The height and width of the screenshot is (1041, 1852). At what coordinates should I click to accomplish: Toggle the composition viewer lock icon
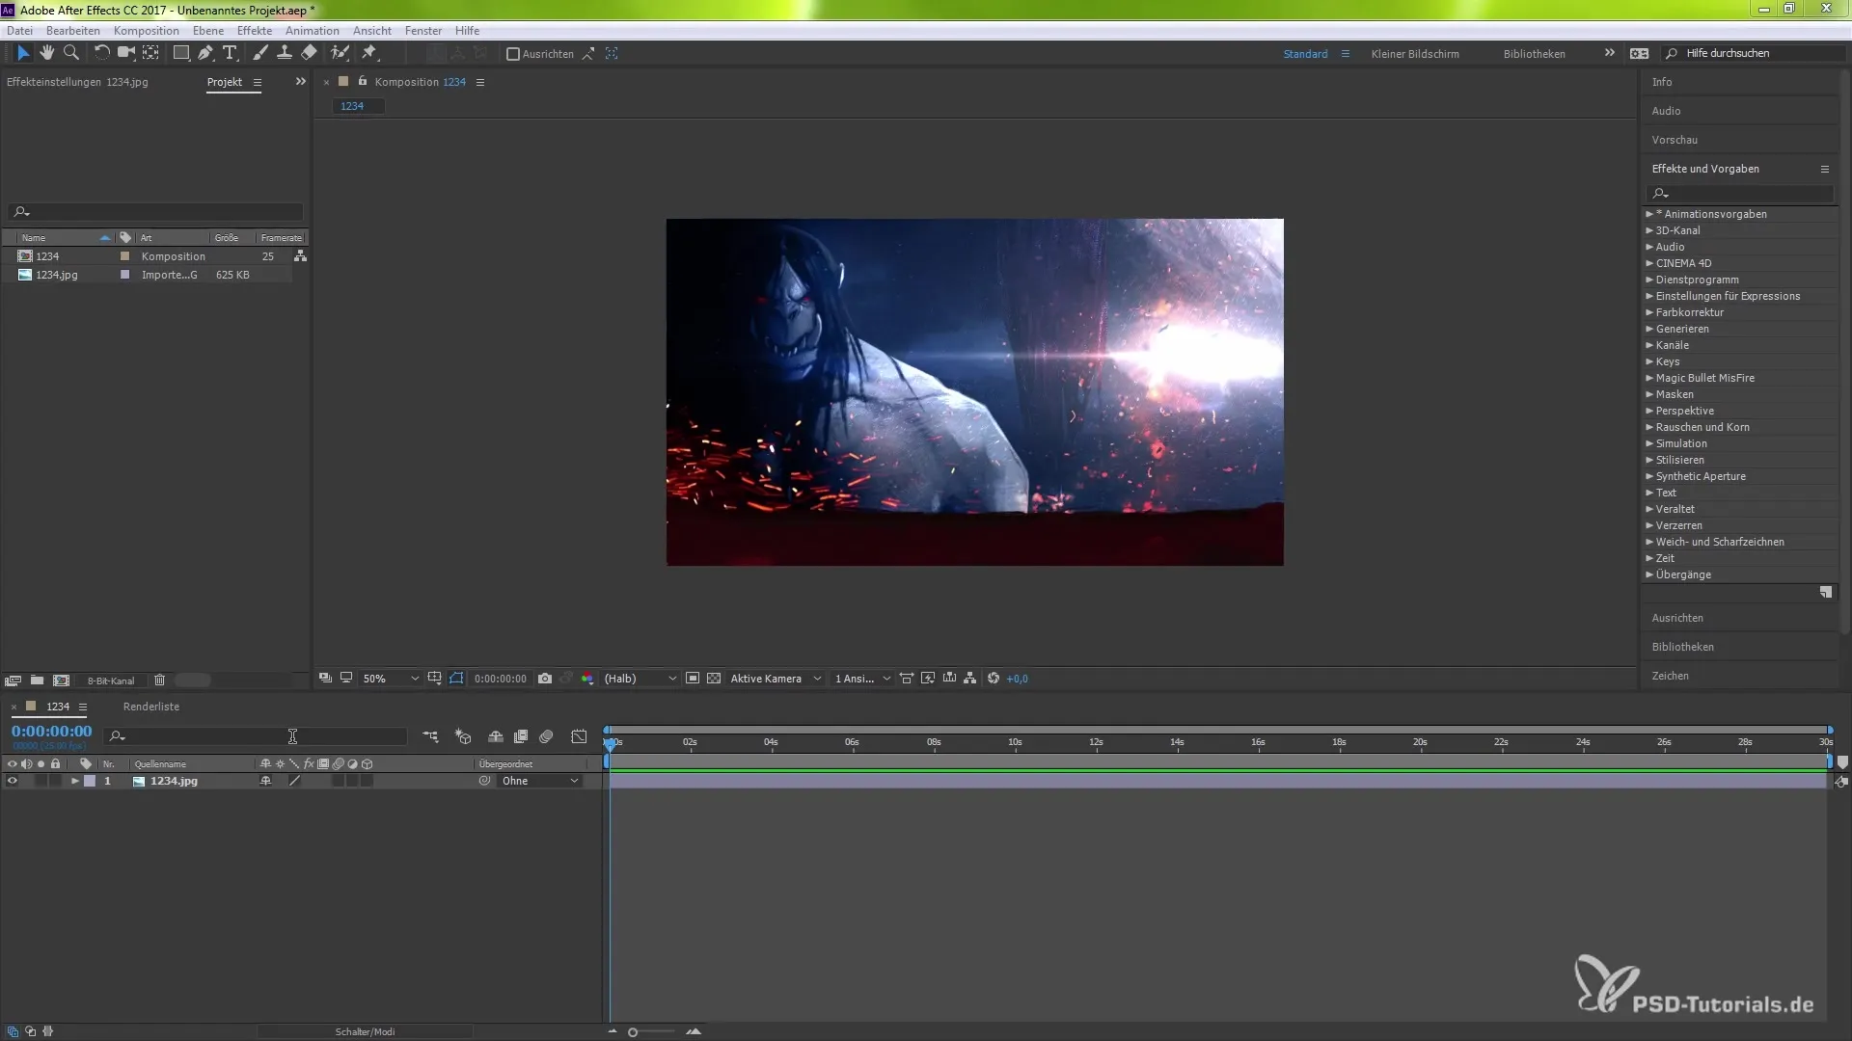(x=363, y=82)
